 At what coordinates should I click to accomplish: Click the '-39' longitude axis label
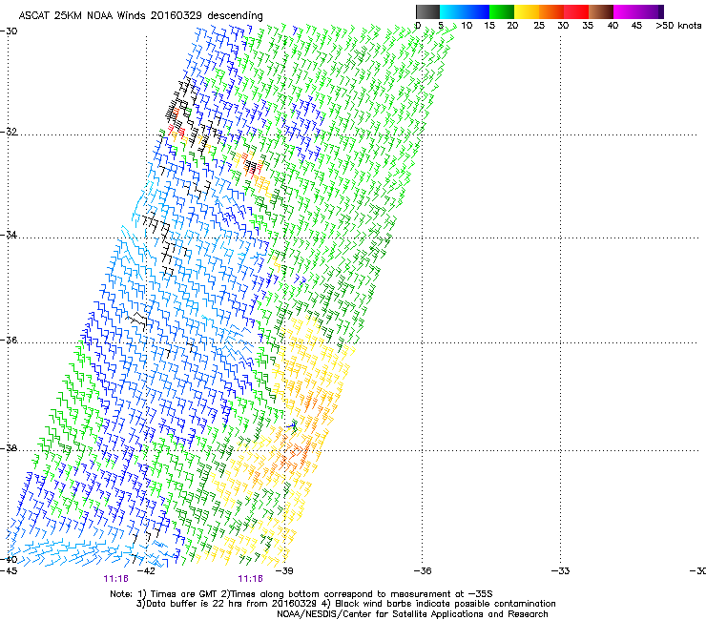click(x=284, y=571)
